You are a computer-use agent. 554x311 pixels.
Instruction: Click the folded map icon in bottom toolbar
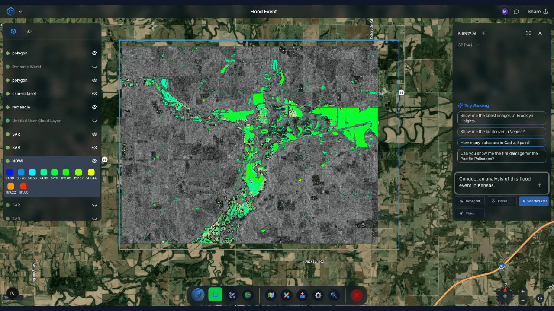click(x=271, y=295)
